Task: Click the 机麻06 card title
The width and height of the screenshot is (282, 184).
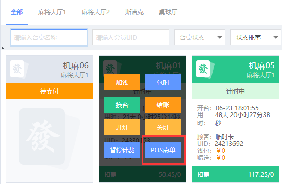Action: coord(76,65)
